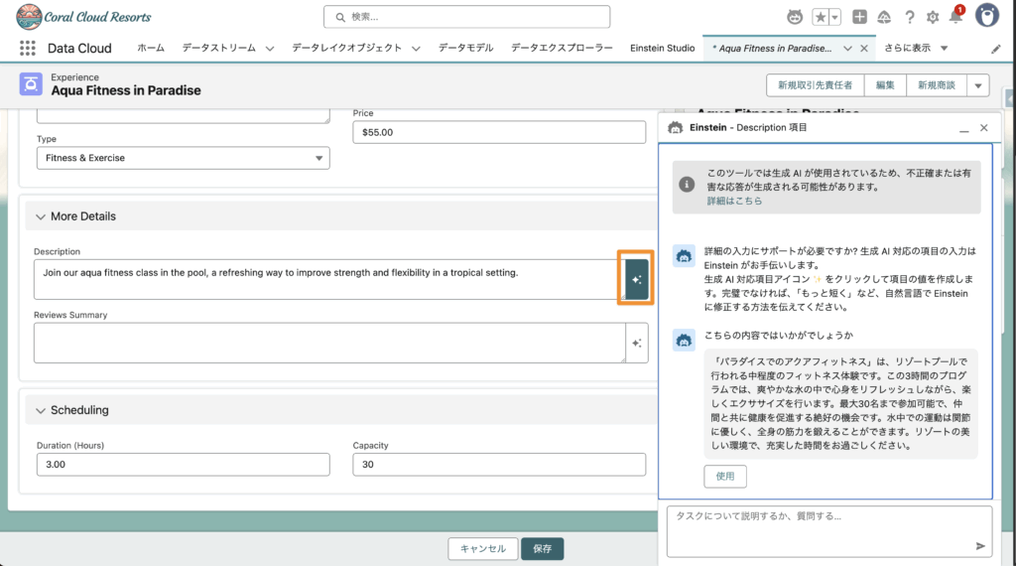Open the help question mark icon
Screen dimensions: 1016x566
[909, 17]
